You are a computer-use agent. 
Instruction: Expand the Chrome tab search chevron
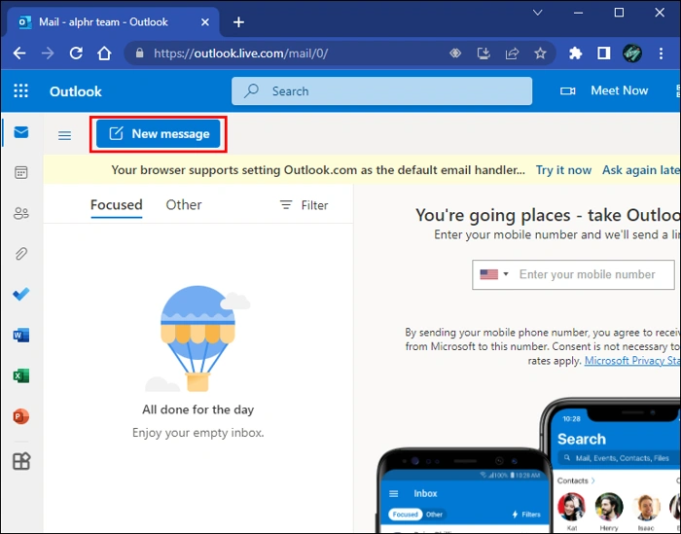tap(538, 13)
